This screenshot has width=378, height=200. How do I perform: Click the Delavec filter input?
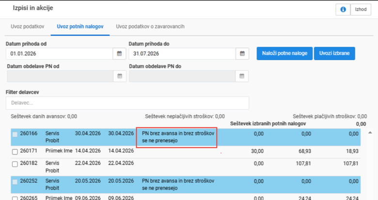point(127,103)
